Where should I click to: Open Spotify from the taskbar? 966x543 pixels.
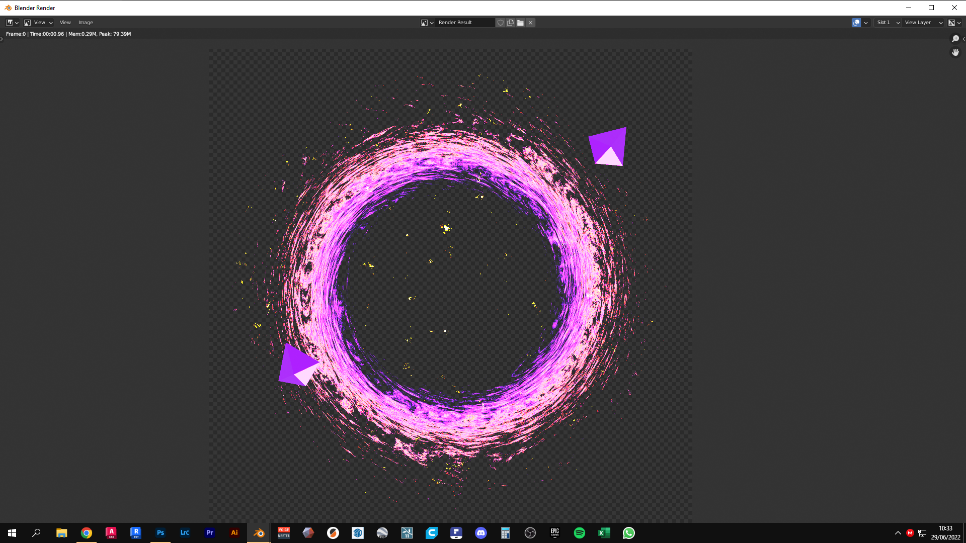tap(580, 533)
